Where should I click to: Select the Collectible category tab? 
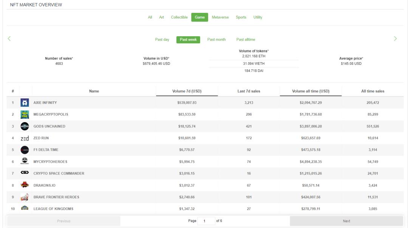click(179, 17)
